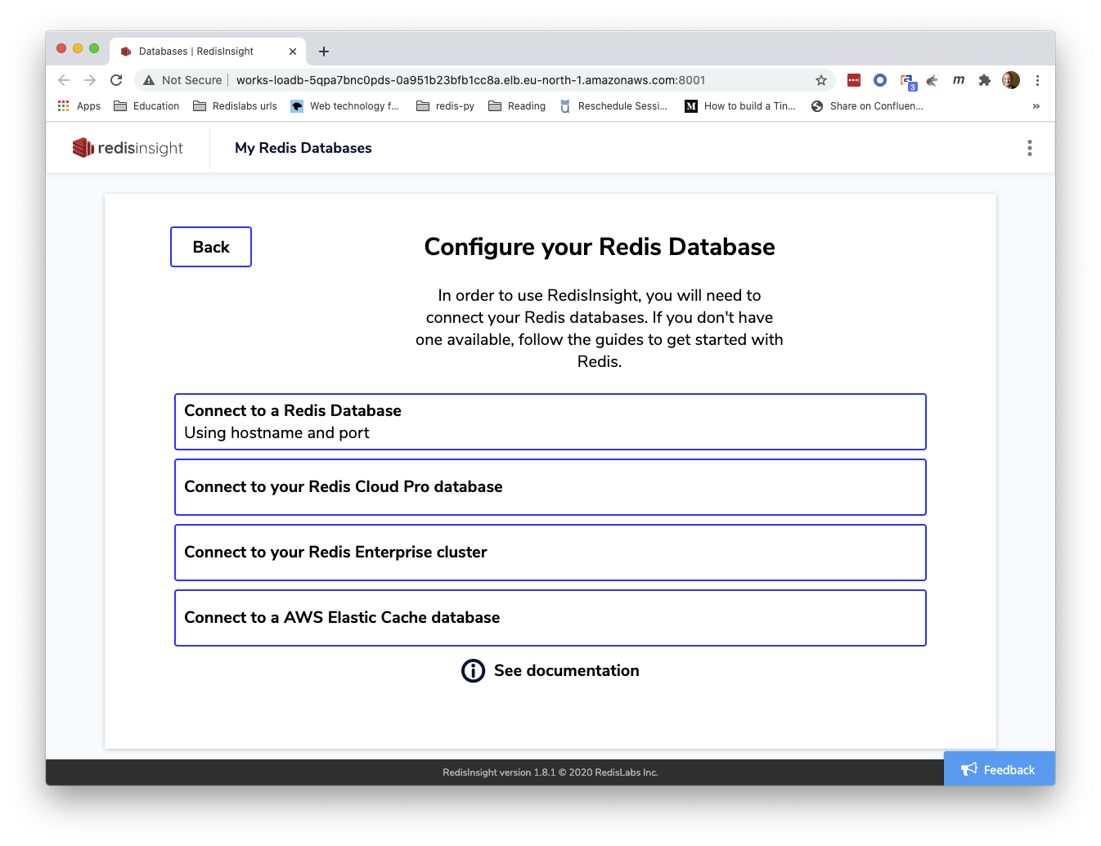Open the Education bookmarks folder
The width and height of the screenshot is (1101, 846).
pyautogui.click(x=146, y=106)
